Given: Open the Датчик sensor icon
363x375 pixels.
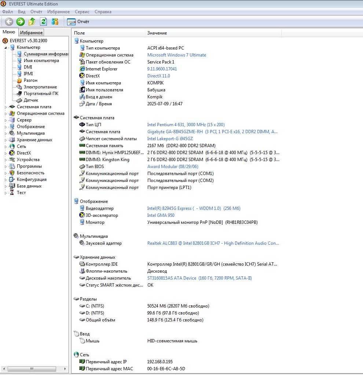Looking at the screenshot, I should (19, 100).
